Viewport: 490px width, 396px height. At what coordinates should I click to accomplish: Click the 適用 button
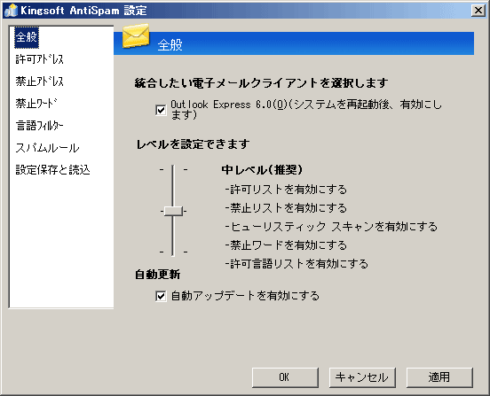[x=439, y=377]
